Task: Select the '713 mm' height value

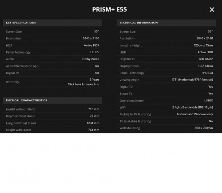Action: [94, 109]
